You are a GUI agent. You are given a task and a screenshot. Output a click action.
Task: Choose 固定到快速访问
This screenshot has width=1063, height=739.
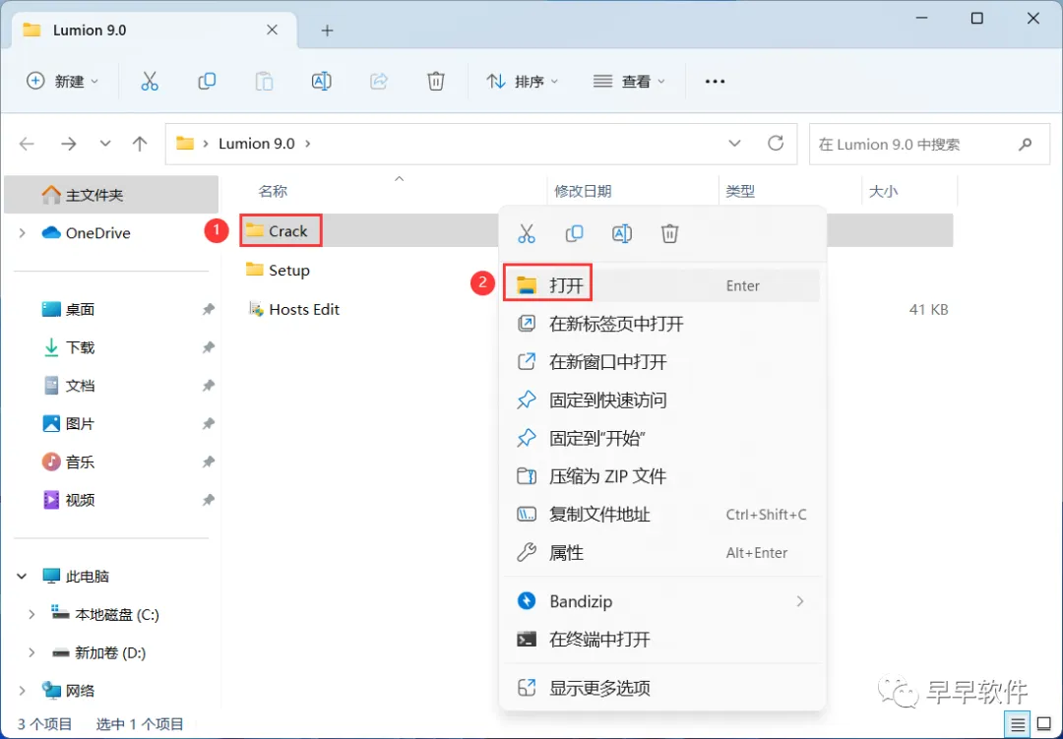662,400
